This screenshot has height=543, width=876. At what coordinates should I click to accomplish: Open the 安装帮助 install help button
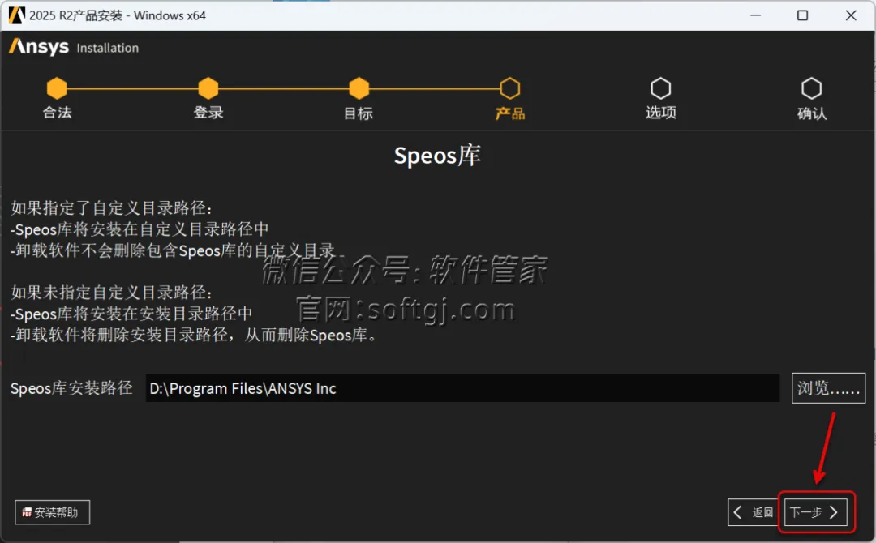click(x=52, y=511)
